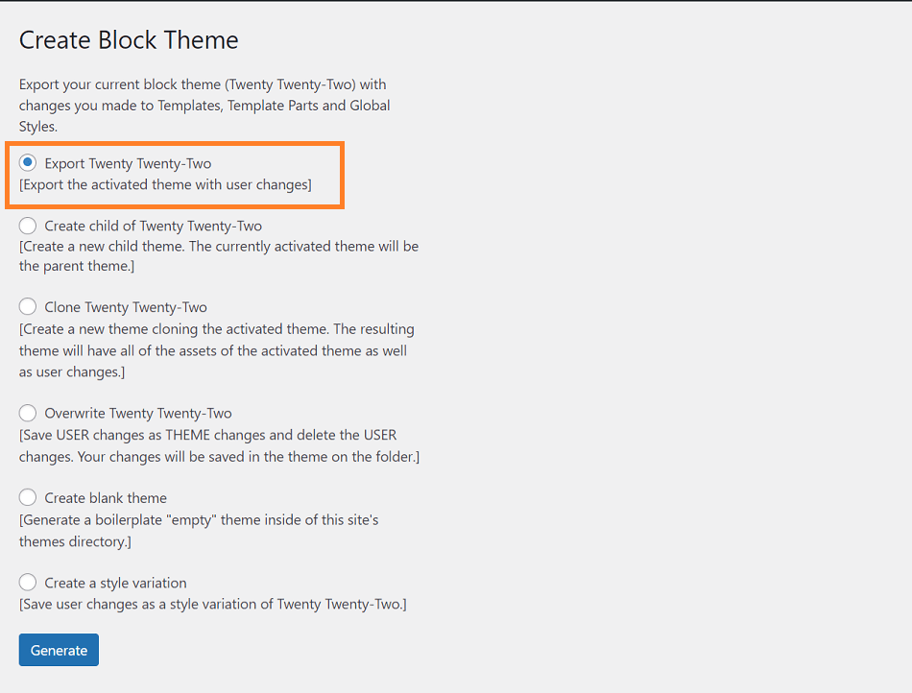Click the 'Export Twenty Twenty-Two' label text
912x693 pixels.
[128, 164]
